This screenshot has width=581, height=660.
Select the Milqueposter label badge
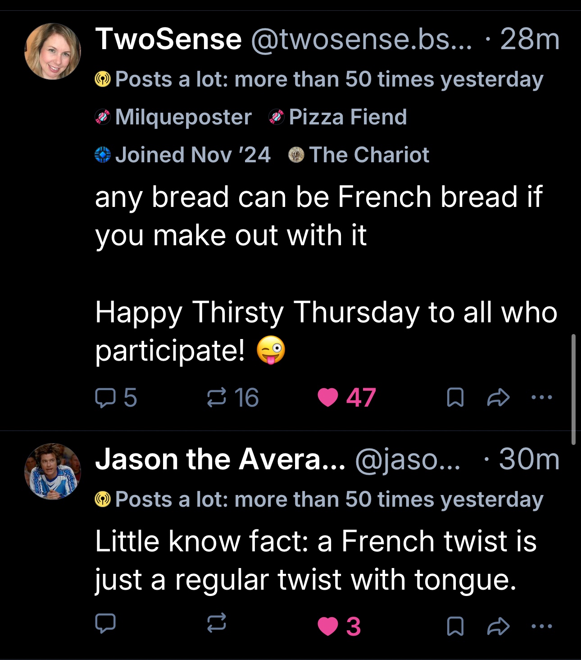tap(174, 117)
